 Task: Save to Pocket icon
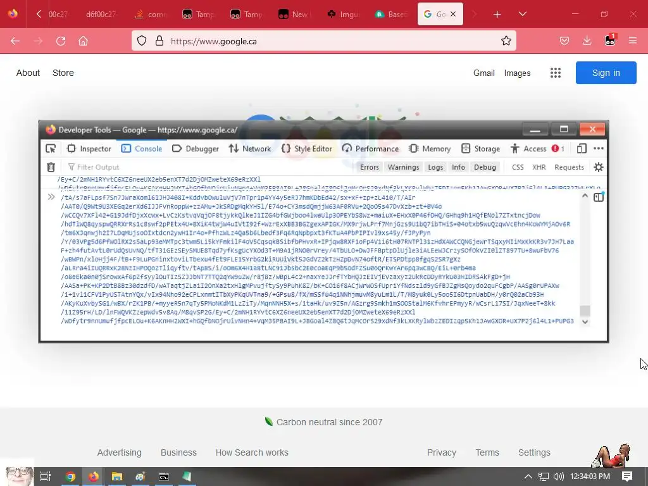(564, 41)
